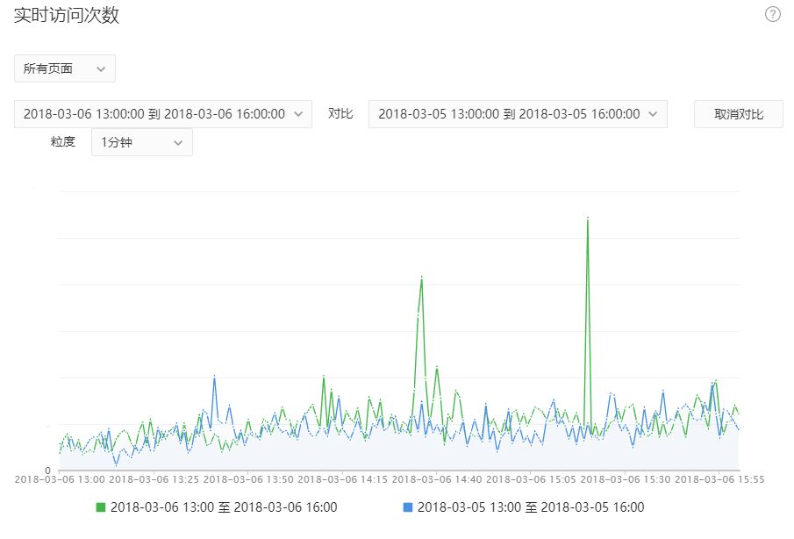Click the 实时访问次数 title
Viewport: 794px width, 539px height.
point(67,15)
